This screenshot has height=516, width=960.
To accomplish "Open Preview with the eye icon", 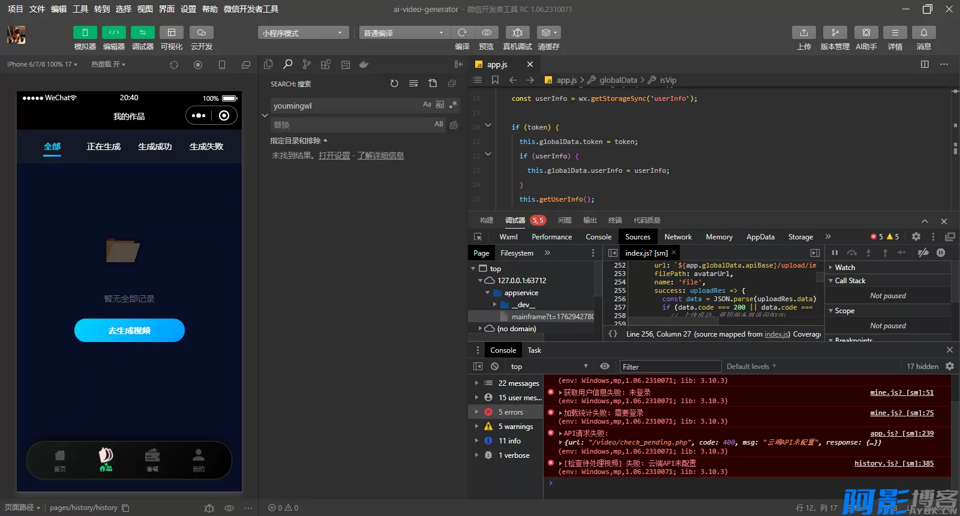I will pyautogui.click(x=487, y=32).
